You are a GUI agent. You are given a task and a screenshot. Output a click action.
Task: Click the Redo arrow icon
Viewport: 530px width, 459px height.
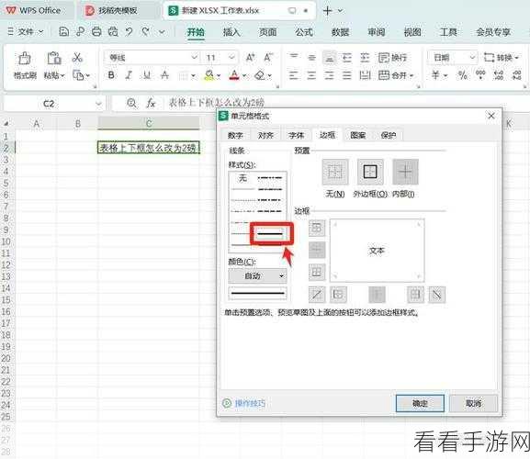point(146,32)
